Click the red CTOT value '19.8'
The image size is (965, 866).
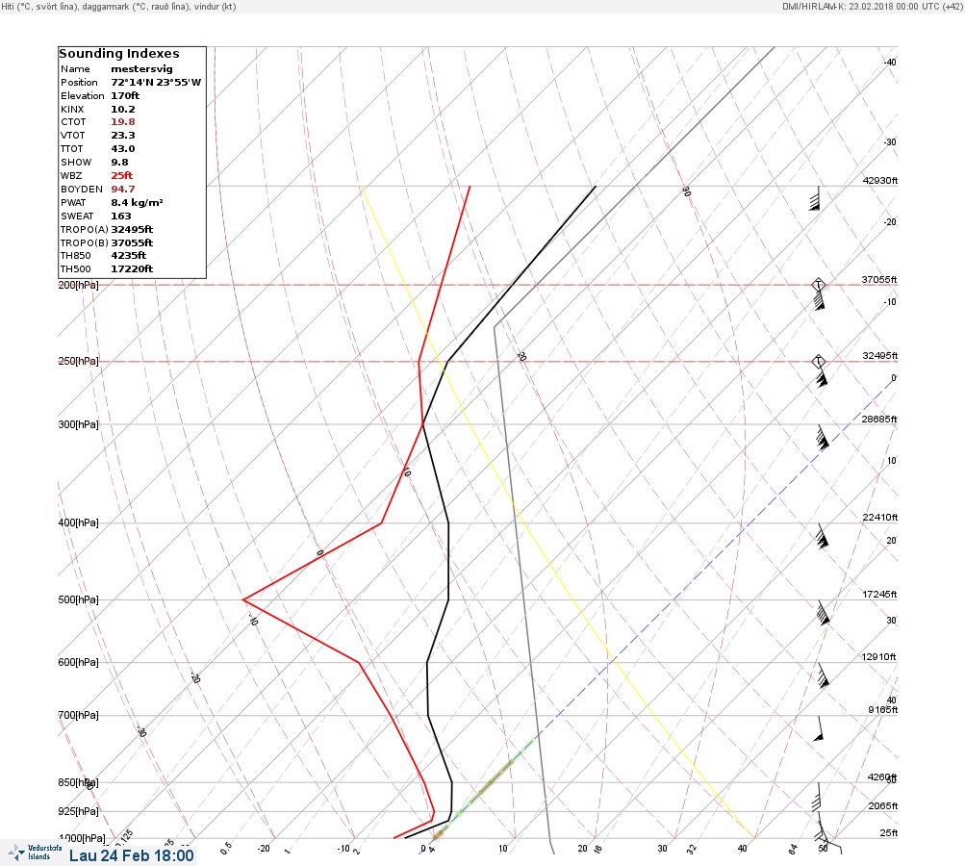[x=123, y=122]
